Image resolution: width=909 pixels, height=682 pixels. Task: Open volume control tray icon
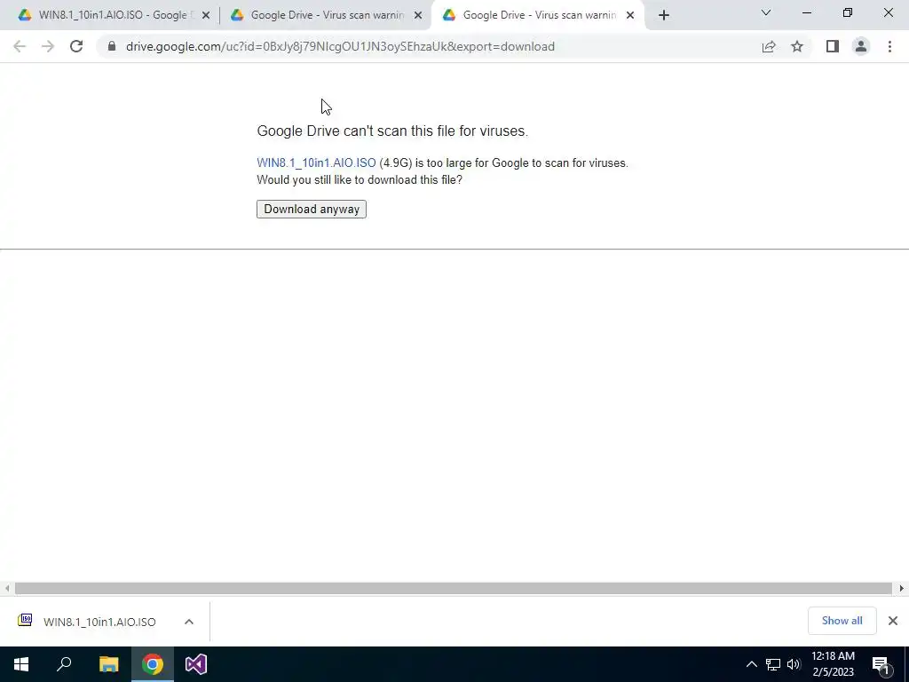794,664
